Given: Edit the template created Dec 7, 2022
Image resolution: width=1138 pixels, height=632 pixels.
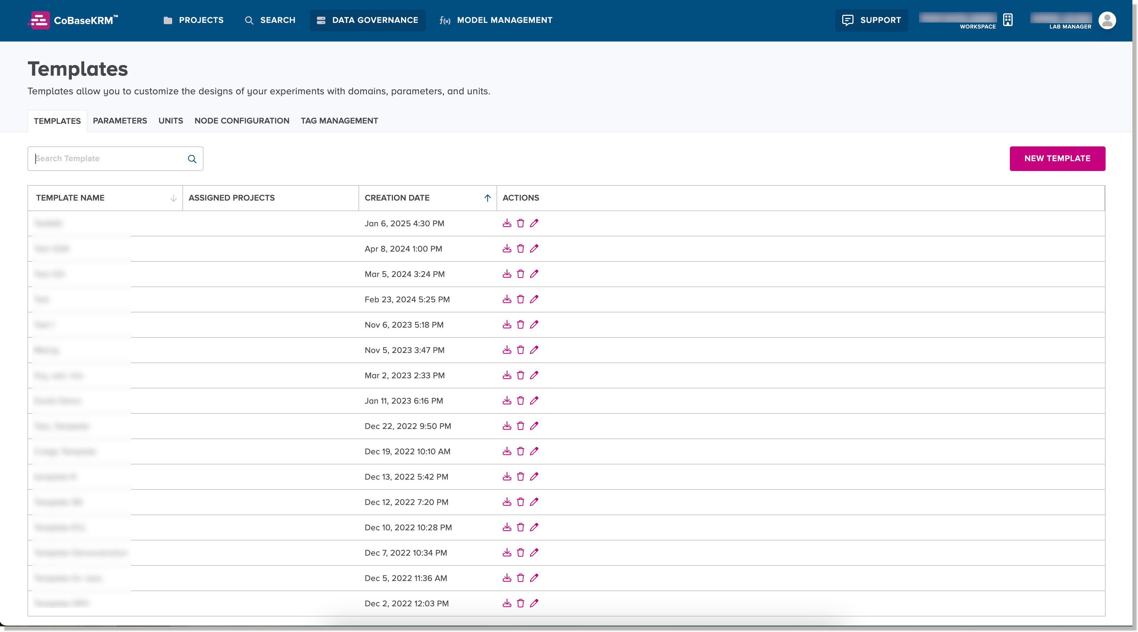Looking at the screenshot, I should [534, 552].
